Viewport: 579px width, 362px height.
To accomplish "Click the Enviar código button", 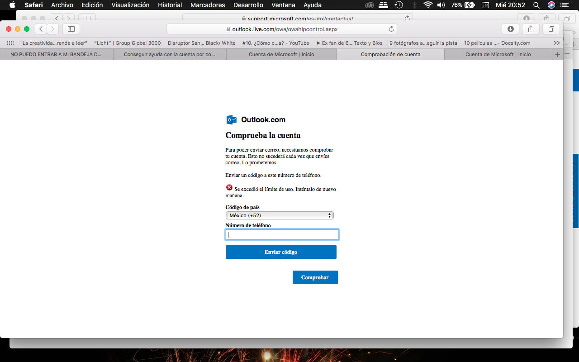I will click(281, 252).
